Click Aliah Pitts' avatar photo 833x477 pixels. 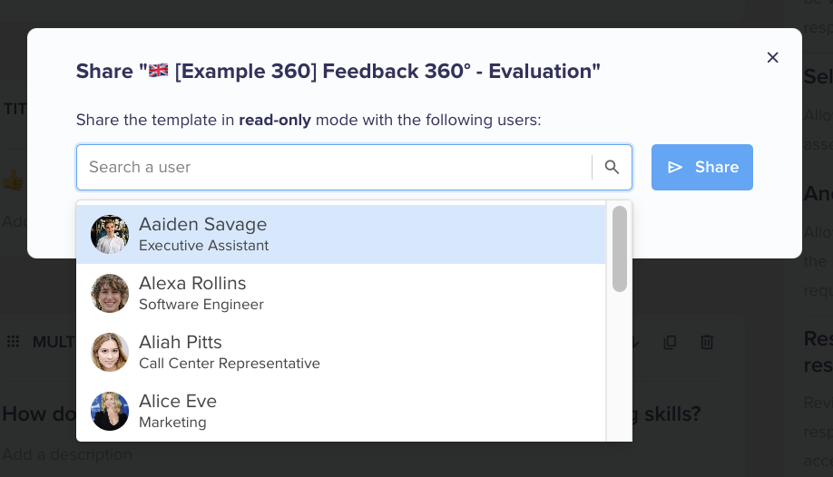[x=110, y=352]
